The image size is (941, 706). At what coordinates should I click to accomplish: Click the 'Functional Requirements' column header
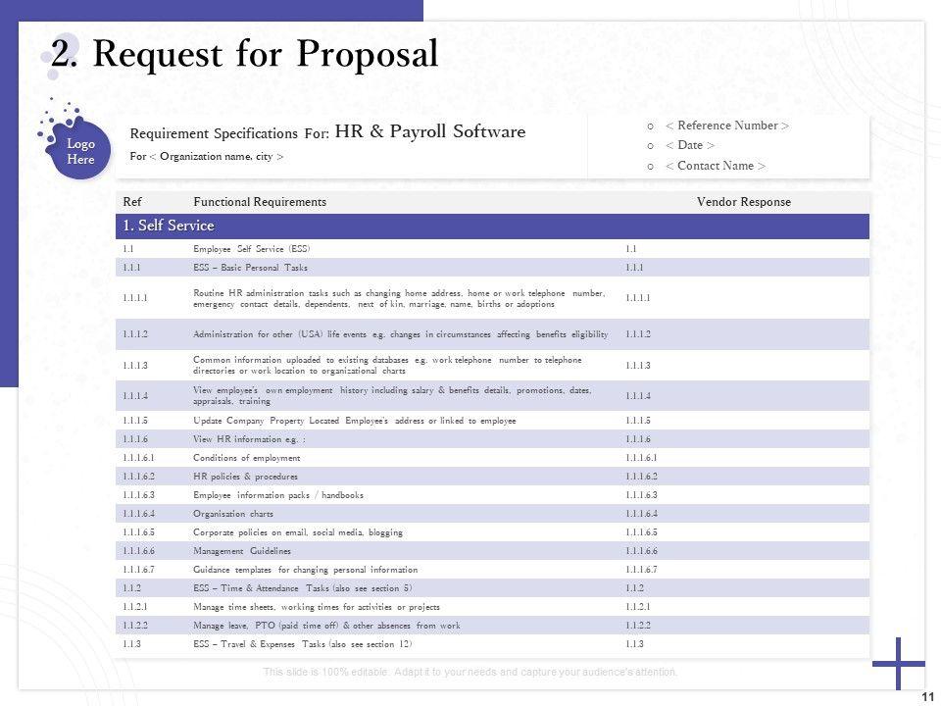coord(260,202)
